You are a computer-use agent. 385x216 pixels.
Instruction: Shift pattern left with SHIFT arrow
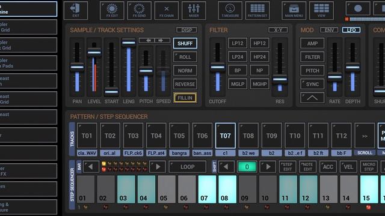click(x=226, y=167)
